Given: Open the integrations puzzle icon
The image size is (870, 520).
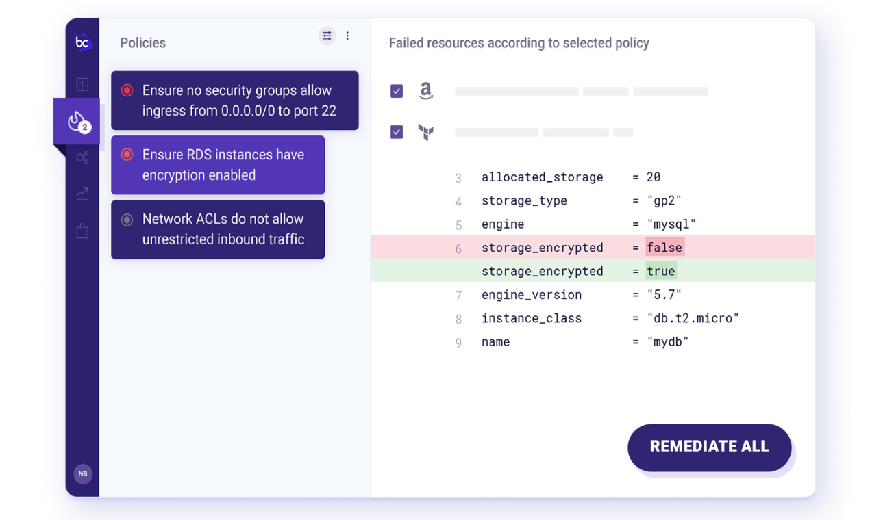Looking at the screenshot, I should coord(82,231).
